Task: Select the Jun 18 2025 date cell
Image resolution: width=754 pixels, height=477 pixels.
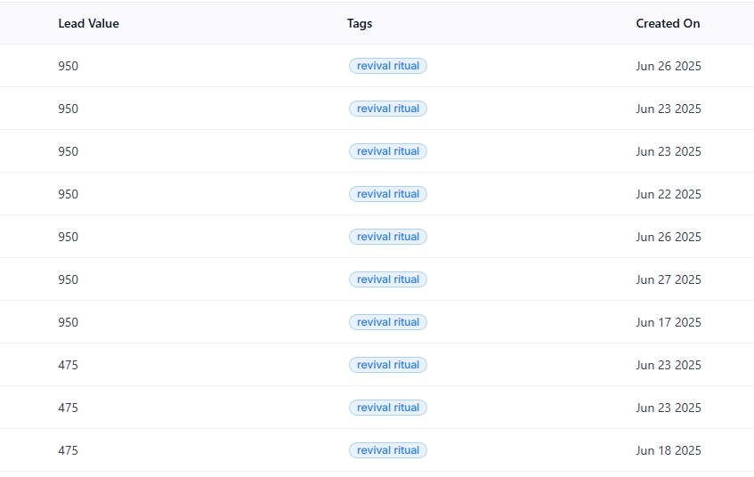Action: (668, 450)
